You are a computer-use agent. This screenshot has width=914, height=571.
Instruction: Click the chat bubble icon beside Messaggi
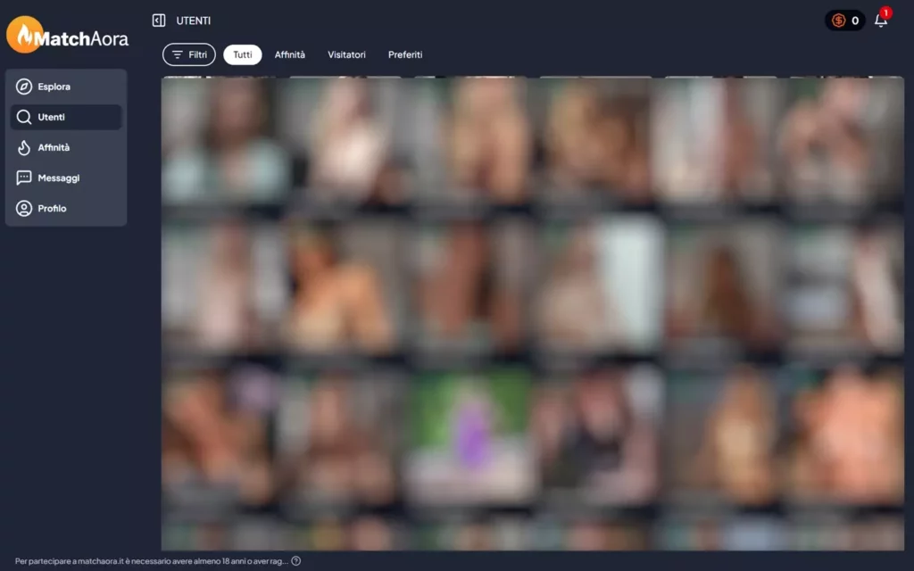coord(24,178)
